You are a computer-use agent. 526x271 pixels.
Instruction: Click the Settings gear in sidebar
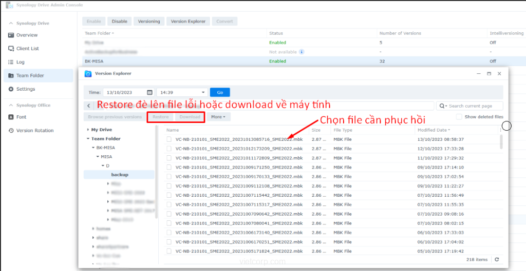point(11,89)
